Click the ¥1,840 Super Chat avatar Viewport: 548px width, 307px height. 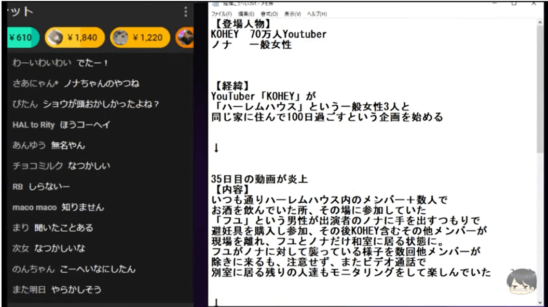(x=56, y=37)
